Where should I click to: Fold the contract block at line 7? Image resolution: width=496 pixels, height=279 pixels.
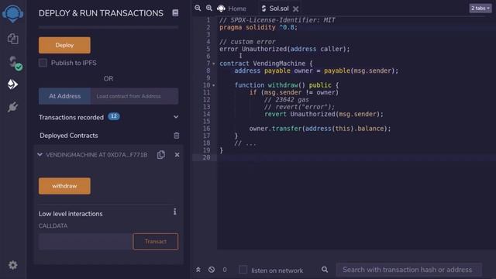click(214, 64)
